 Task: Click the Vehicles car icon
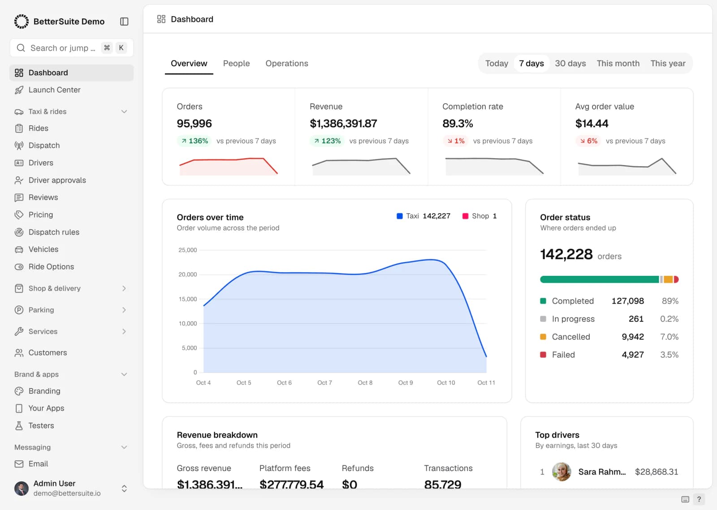[19, 249]
